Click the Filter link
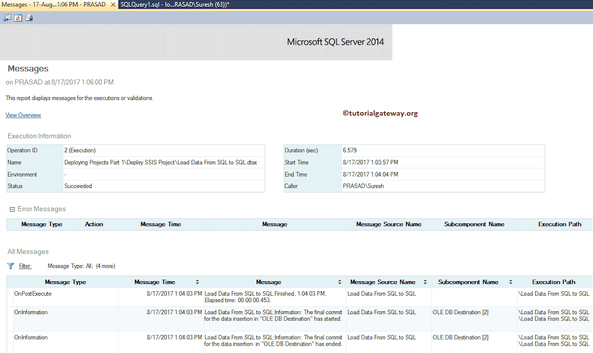Screen dimensions: 593x353 click(x=25, y=266)
